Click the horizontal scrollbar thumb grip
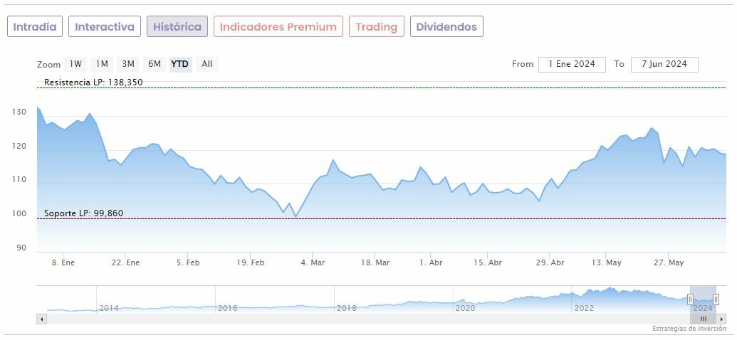The width and height of the screenshot is (737, 340). click(703, 319)
